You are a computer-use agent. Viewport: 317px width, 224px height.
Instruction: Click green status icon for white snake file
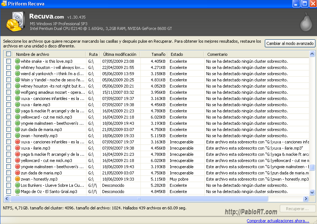17,61
